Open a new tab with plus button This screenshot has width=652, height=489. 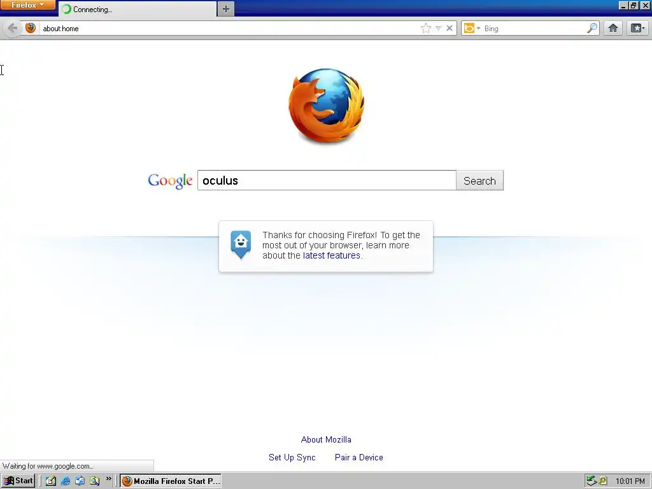click(x=226, y=9)
